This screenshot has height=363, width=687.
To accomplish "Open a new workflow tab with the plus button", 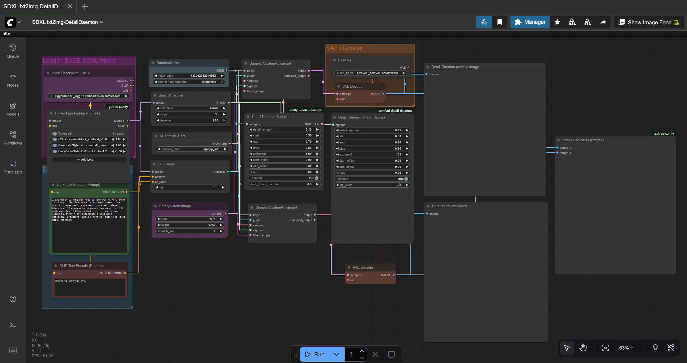I will pos(85,6).
